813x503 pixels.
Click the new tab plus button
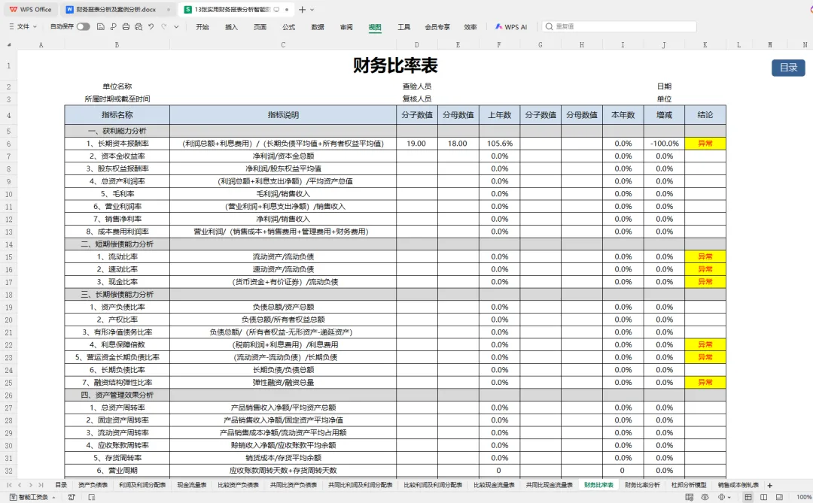point(303,9)
